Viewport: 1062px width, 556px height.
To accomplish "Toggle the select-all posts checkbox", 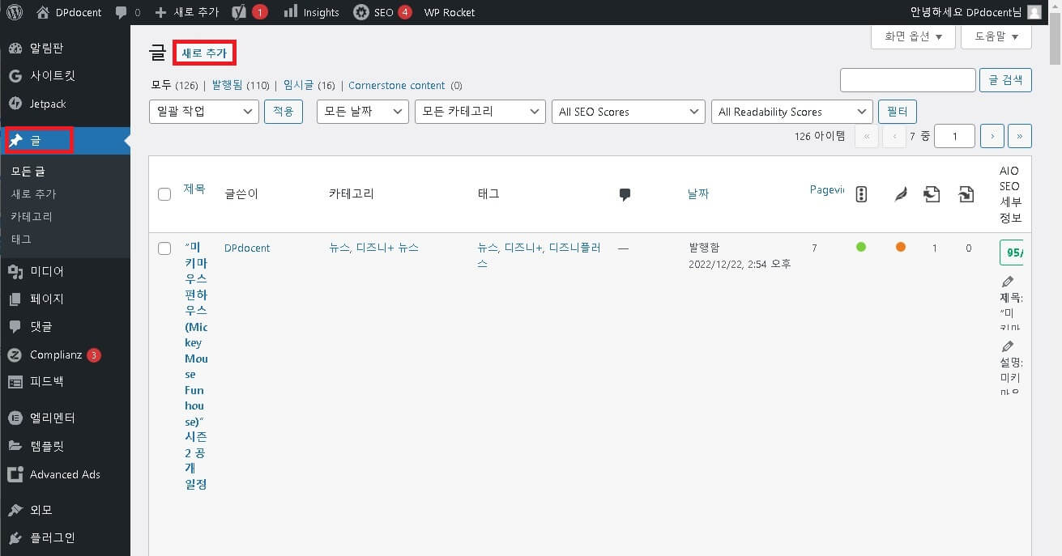I will coord(164,193).
